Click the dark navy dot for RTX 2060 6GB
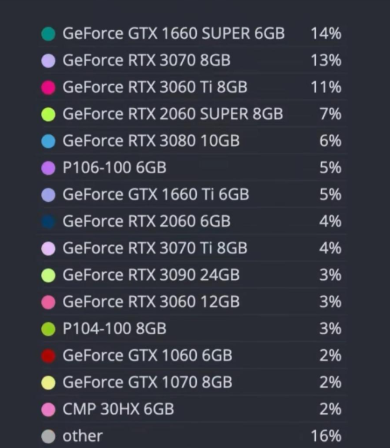The image size is (390, 448). (x=48, y=222)
